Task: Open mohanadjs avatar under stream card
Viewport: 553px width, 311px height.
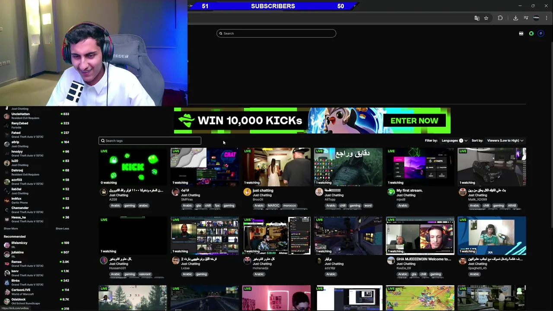Action: [x=247, y=261]
